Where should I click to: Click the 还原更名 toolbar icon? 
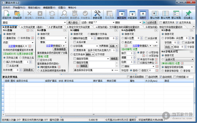[x=40, y=15]
